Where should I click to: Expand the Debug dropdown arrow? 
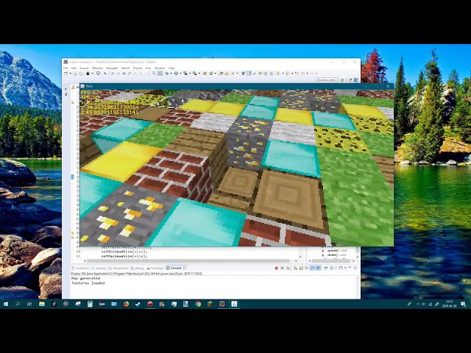coord(171,74)
